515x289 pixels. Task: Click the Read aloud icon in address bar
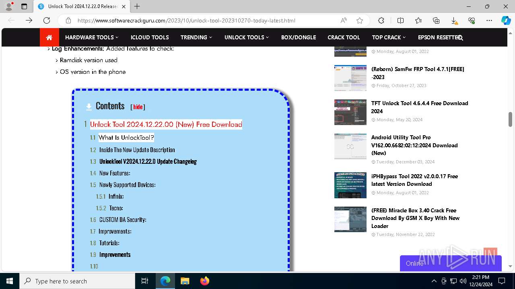pos(344,20)
